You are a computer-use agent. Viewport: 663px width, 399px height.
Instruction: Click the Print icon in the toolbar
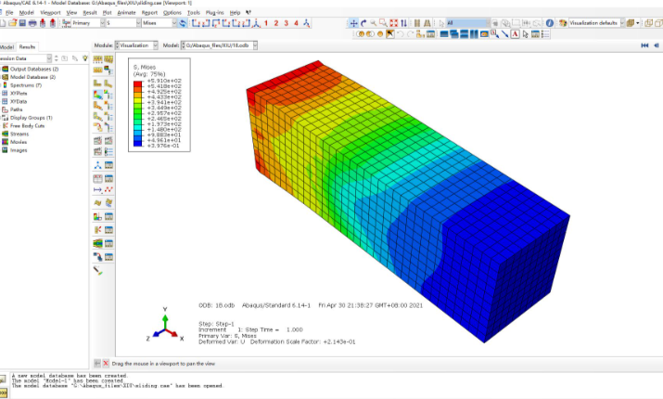tap(33, 22)
